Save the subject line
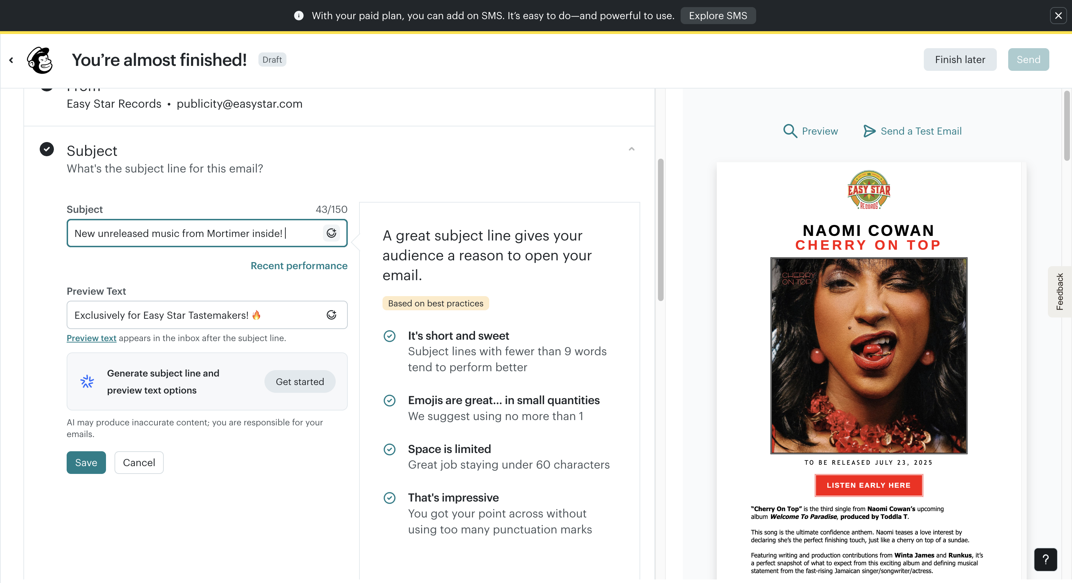 [86, 463]
